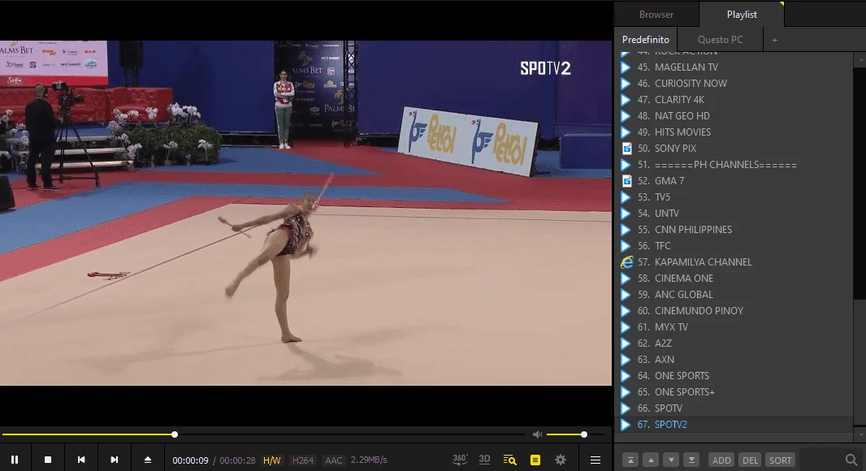Toggle H/W hardware acceleration indicator
Image resolution: width=866 pixels, height=471 pixels.
[271, 460]
